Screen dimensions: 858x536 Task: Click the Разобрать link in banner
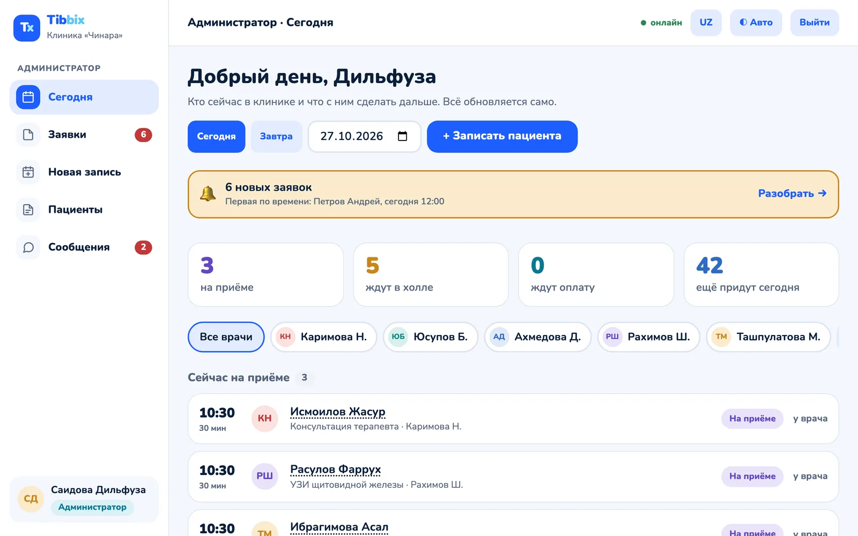coord(792,193)
